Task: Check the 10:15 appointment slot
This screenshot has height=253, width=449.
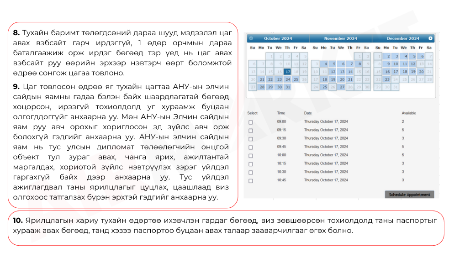Action: [251, 164]
